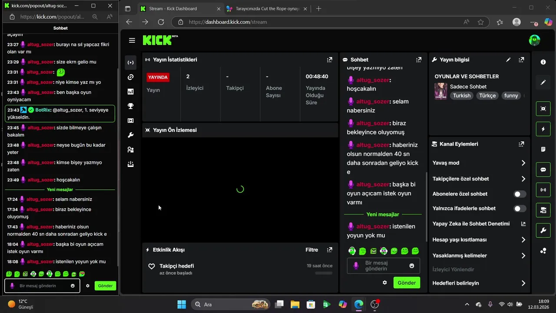
Task: Select the stream broadcast icon in left sidebar
Action: click(x=130, y=63)
